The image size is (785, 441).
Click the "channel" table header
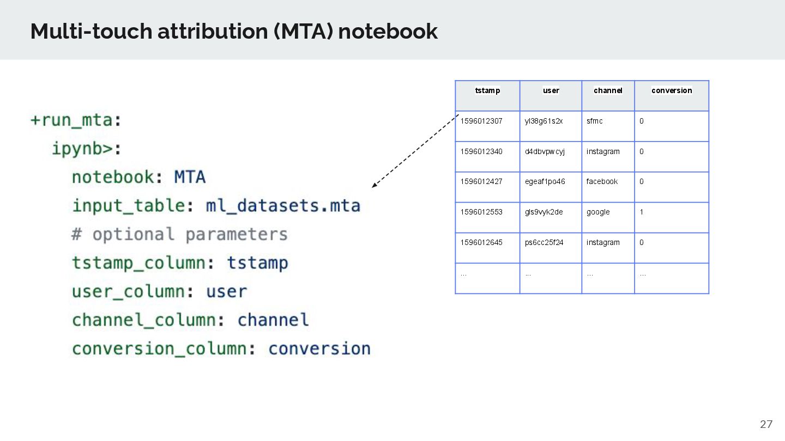tap(608, 96)
